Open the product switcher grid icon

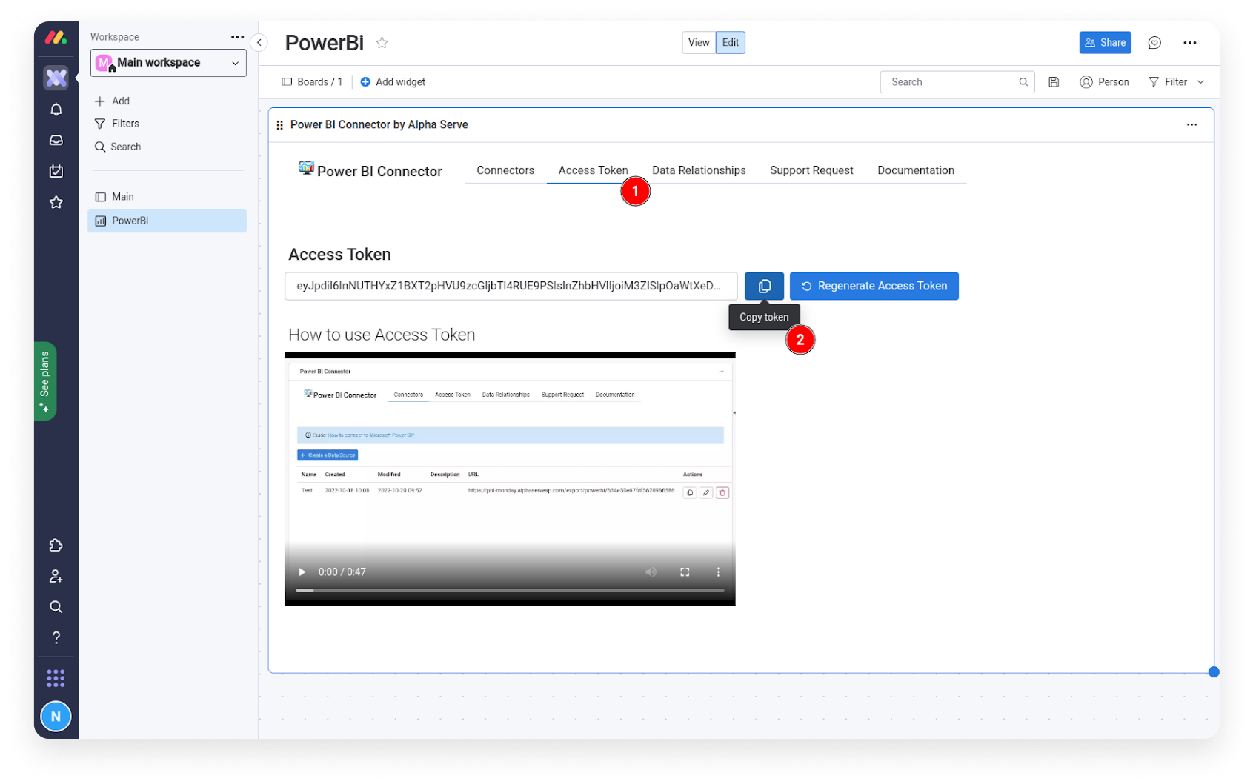pos(56,677)
